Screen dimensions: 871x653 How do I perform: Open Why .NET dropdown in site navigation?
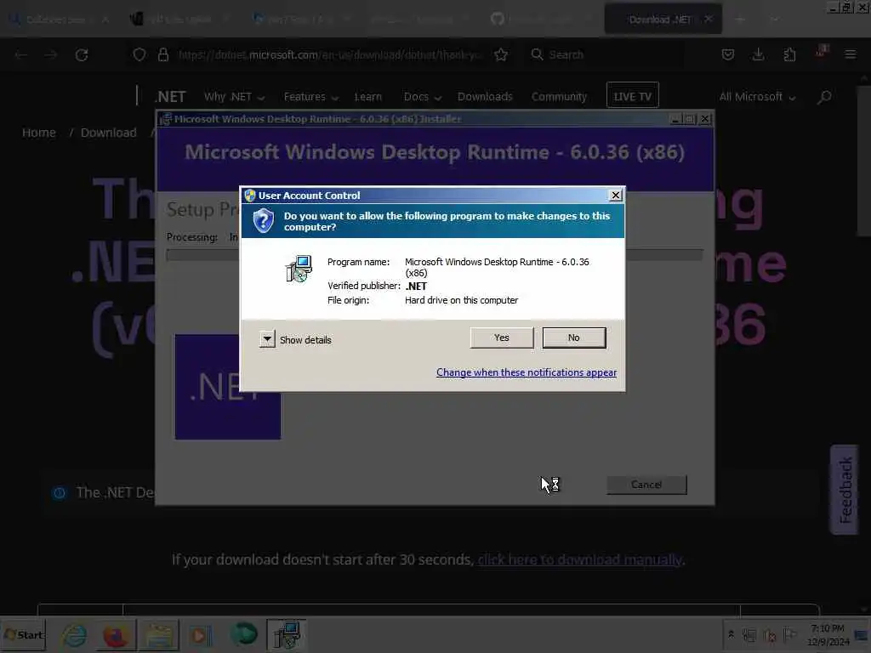[234, 97]
